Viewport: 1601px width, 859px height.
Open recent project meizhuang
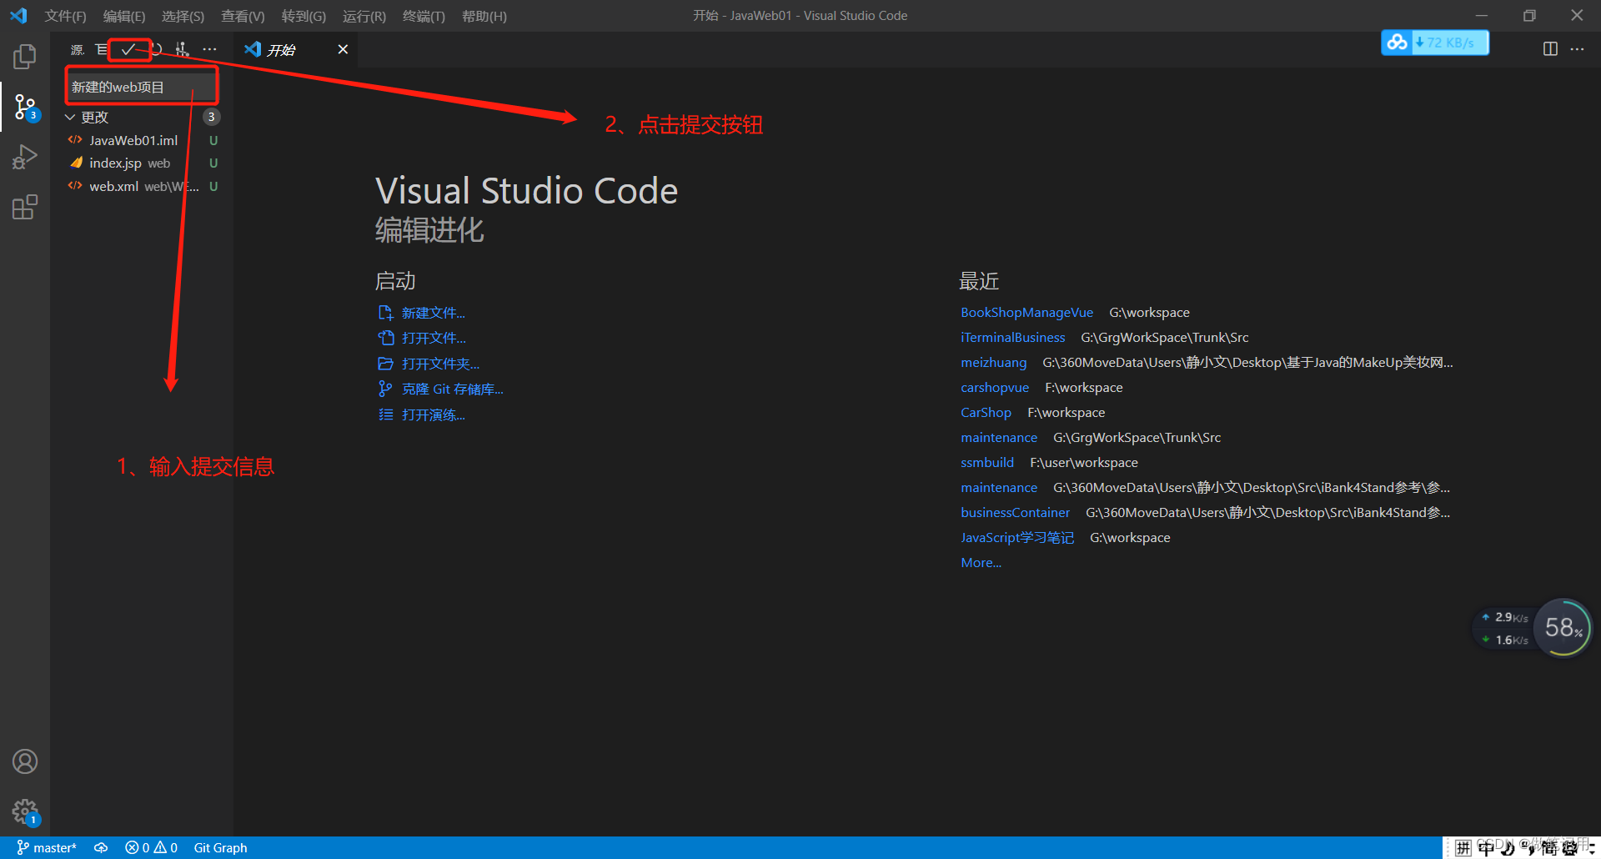(993, 362)
